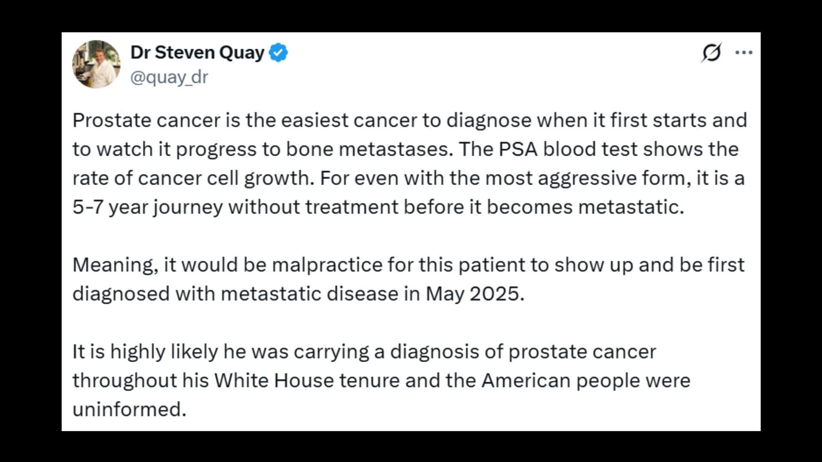
Task: Click the blue verified checkmark badge
Action: 278,53
